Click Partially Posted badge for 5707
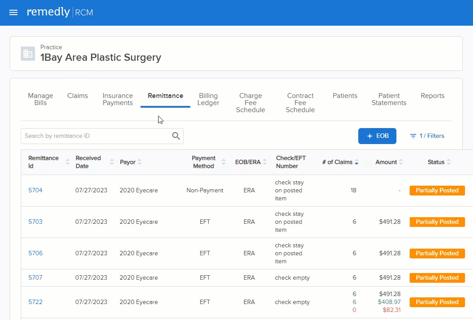 (437, 278)
